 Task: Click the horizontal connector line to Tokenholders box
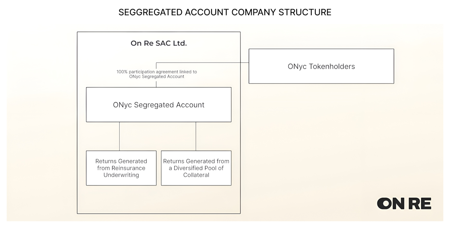click(203, 63)
